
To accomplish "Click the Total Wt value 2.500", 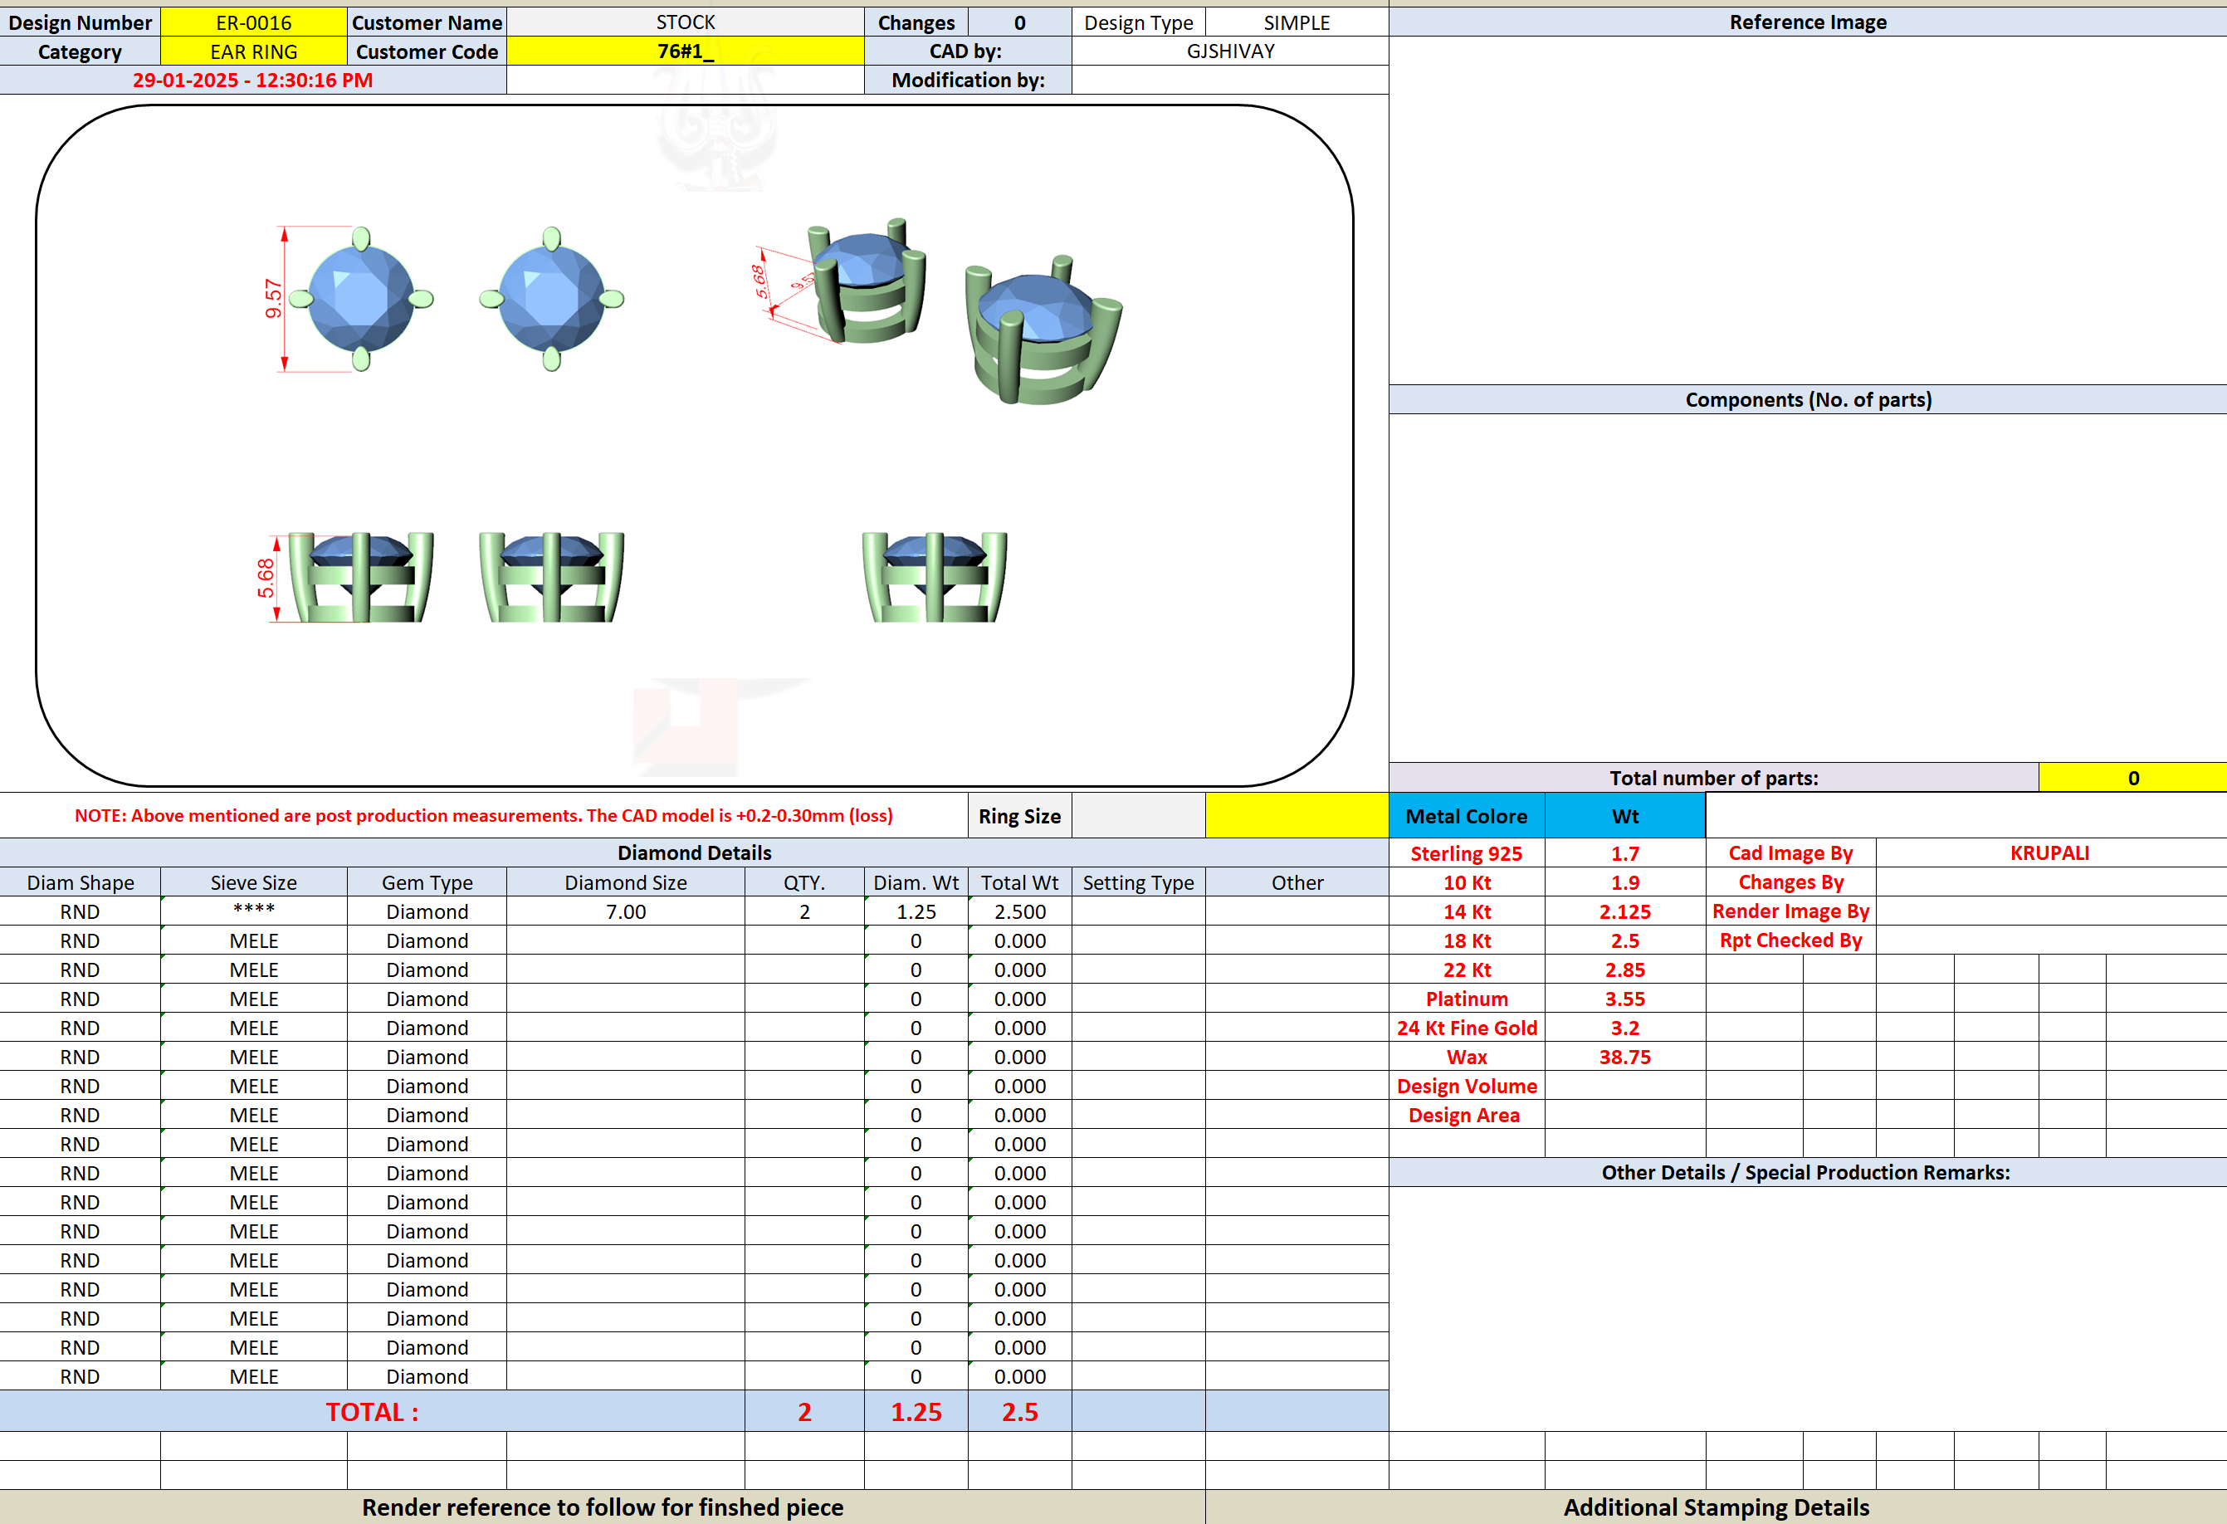I will point(1019,911).
